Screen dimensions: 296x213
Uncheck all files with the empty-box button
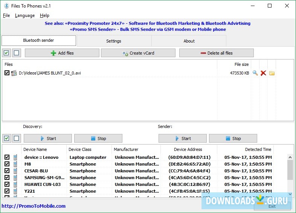pos(17,53)
